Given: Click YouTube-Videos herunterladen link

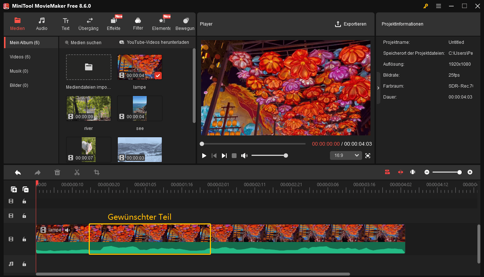Looking at the screenshot, I should click(154, 42).
